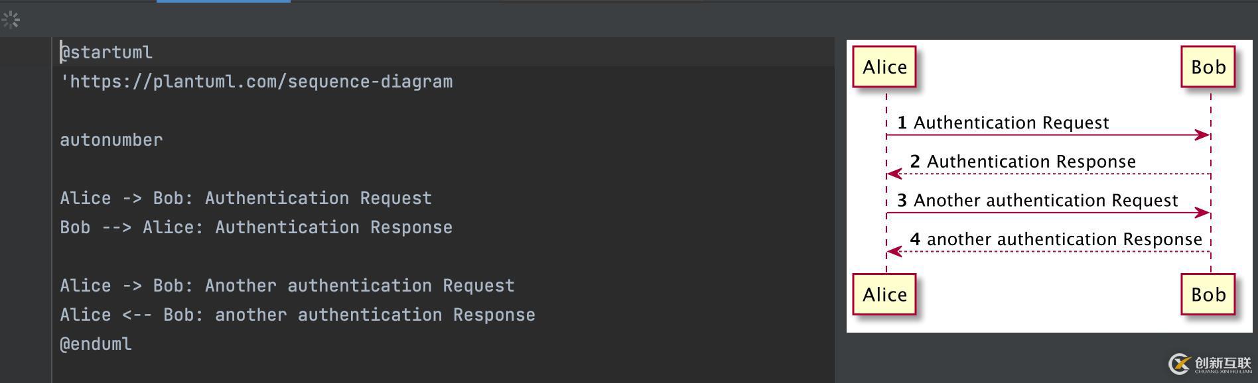Select the autonumber keyword in the editor
Viewport: 1258px width, 383px height.
pyautogui.click(x=111, y=140)
